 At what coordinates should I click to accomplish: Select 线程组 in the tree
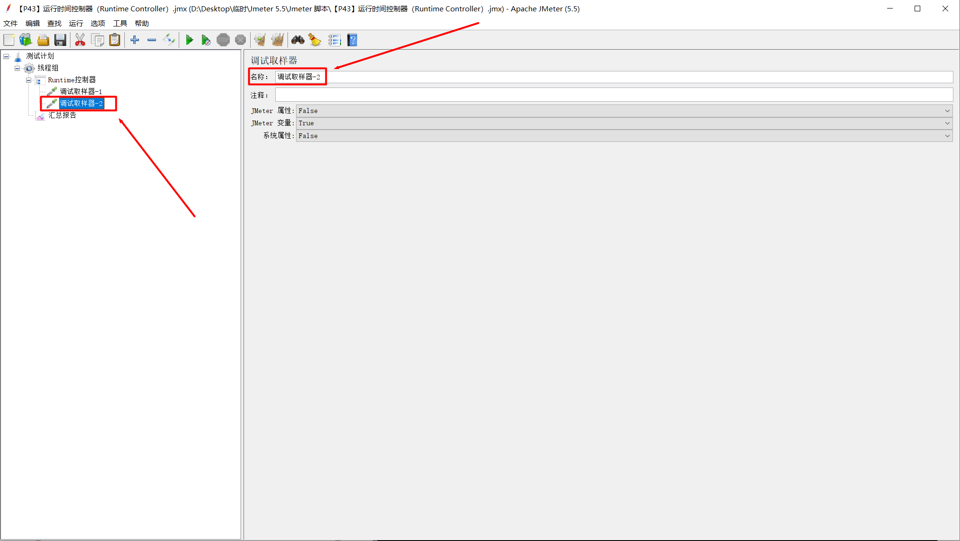coord(48,68)
